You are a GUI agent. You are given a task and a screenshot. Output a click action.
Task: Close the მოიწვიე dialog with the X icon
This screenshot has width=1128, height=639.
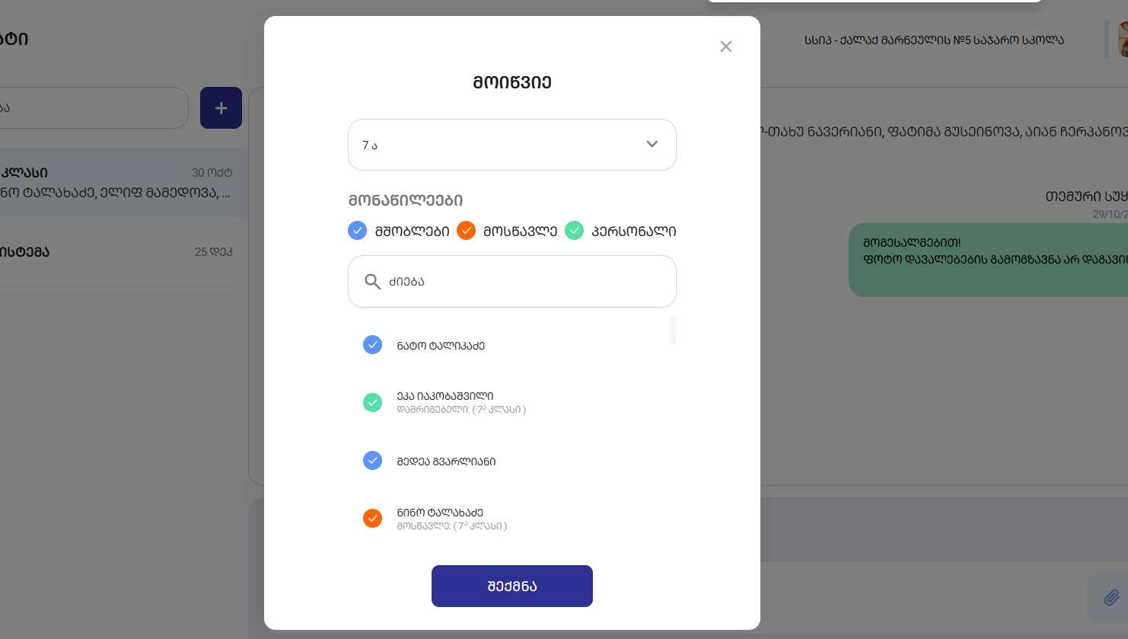pos(726,46)
